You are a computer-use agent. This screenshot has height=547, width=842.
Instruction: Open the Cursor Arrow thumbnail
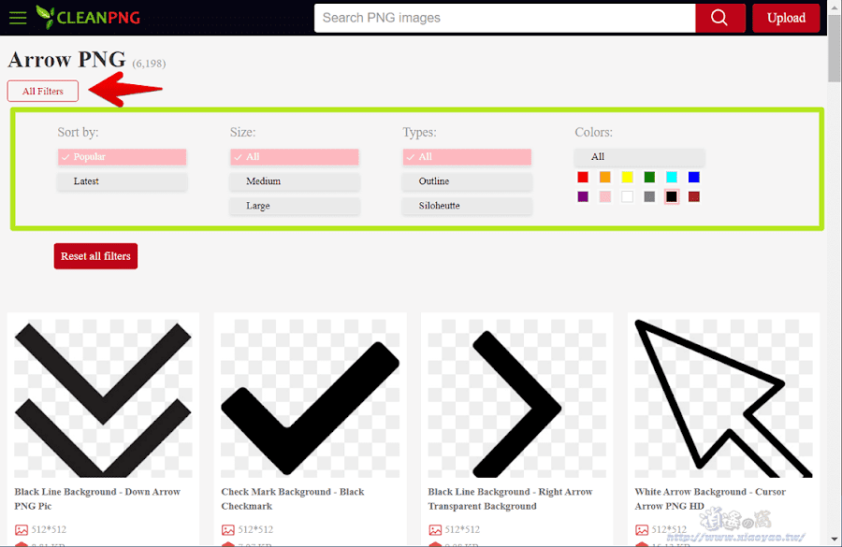[723, 398]
